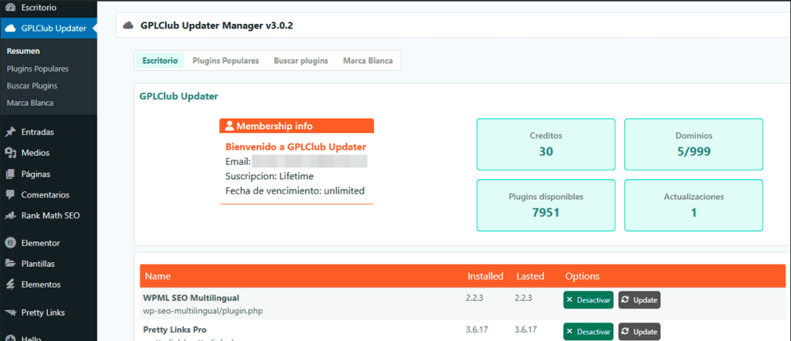Click the Pretty Links Pro plugin name
The image size is (791, 341).
tap(175, 329)
